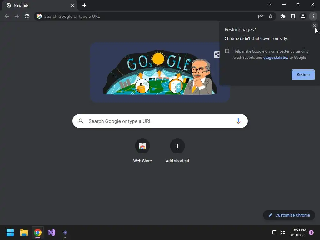This screenshot has height=240, width=320.
Task: Open the Windows Start menu
Action: [10, 232]
